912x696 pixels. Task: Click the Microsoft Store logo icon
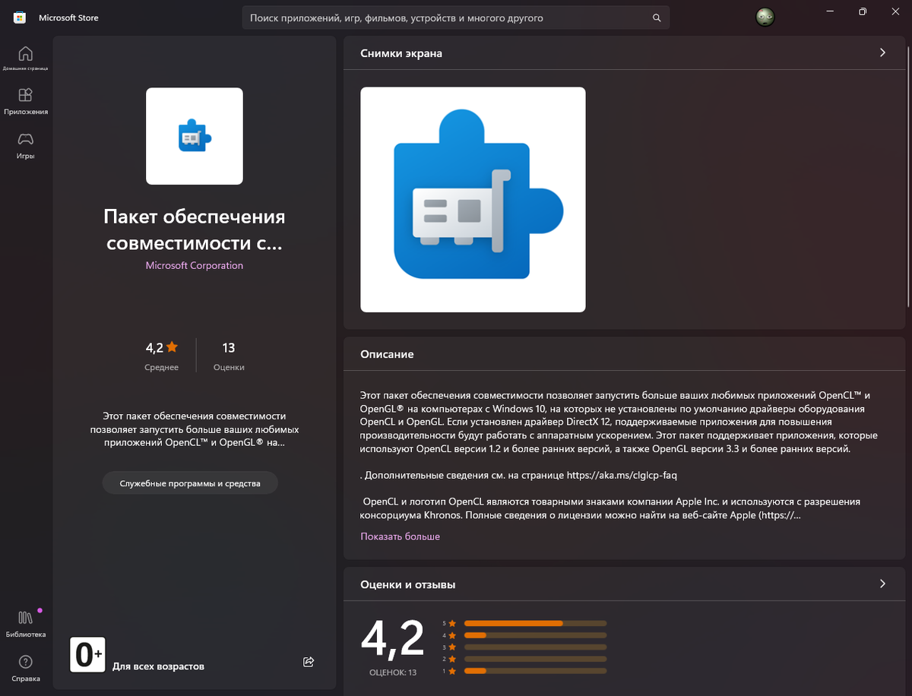[20, 17]
